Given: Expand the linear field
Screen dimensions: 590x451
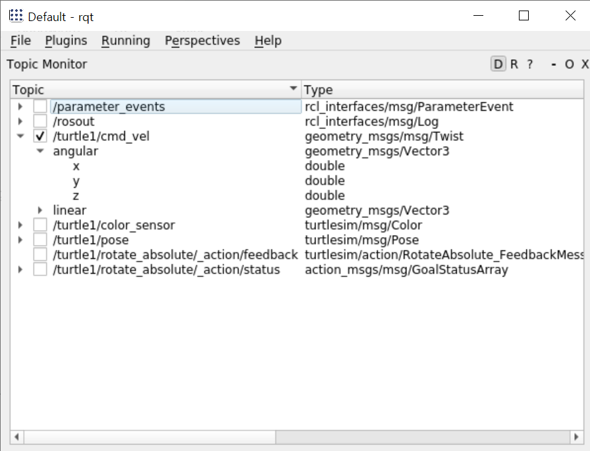Looking at the screenshot, I should 40,210.
